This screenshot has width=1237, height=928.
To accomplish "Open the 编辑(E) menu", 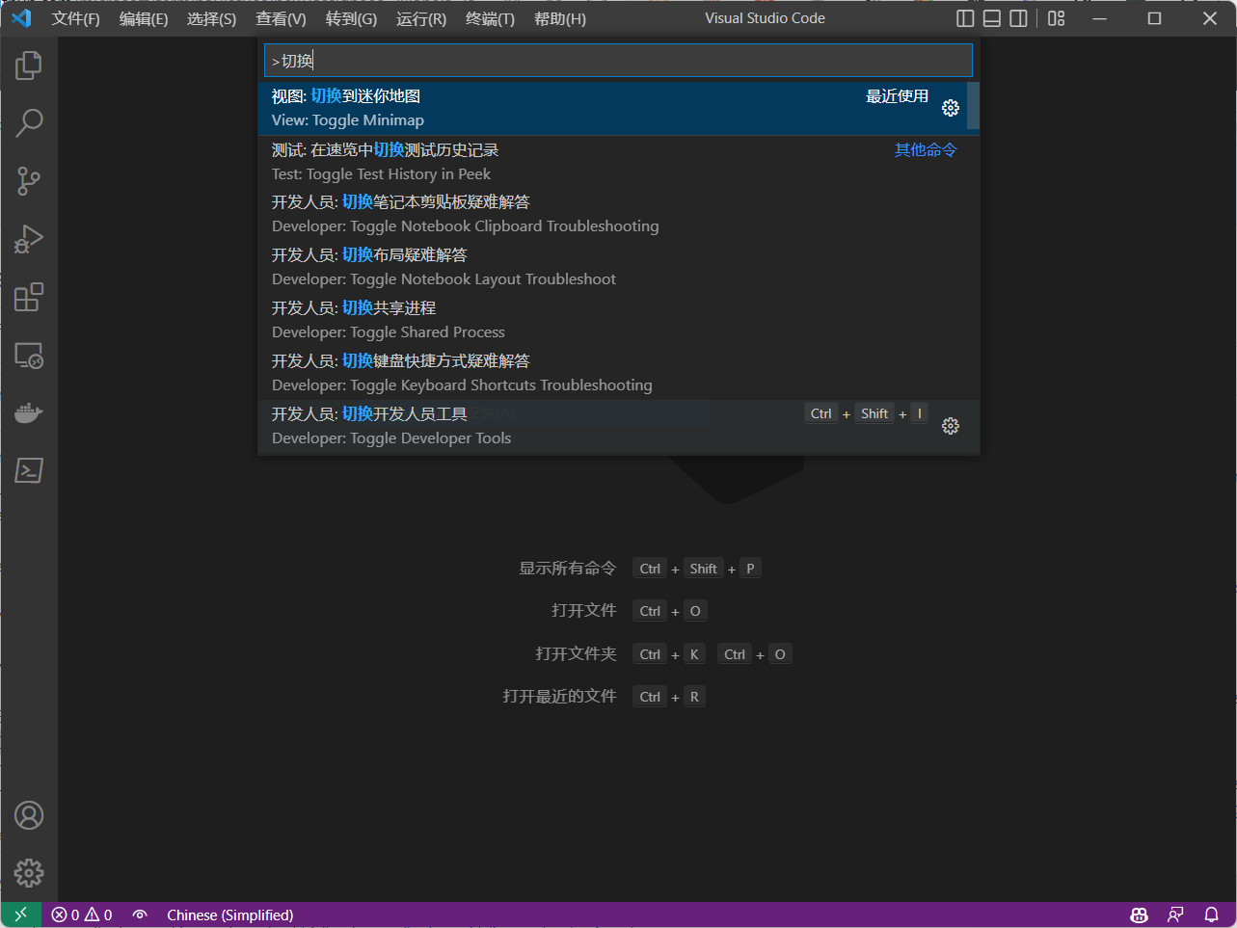I will [x=144, y=18].
